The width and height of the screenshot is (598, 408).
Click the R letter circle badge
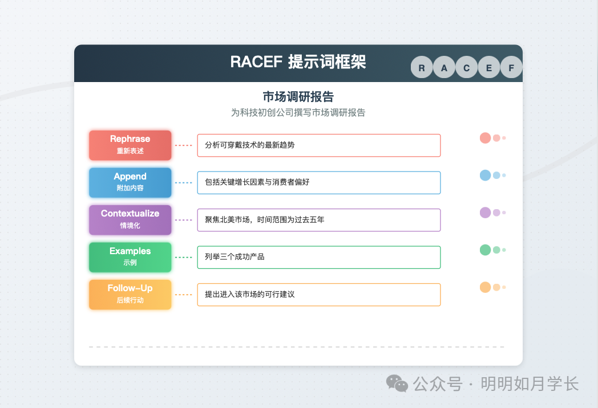tap(422, 67)
